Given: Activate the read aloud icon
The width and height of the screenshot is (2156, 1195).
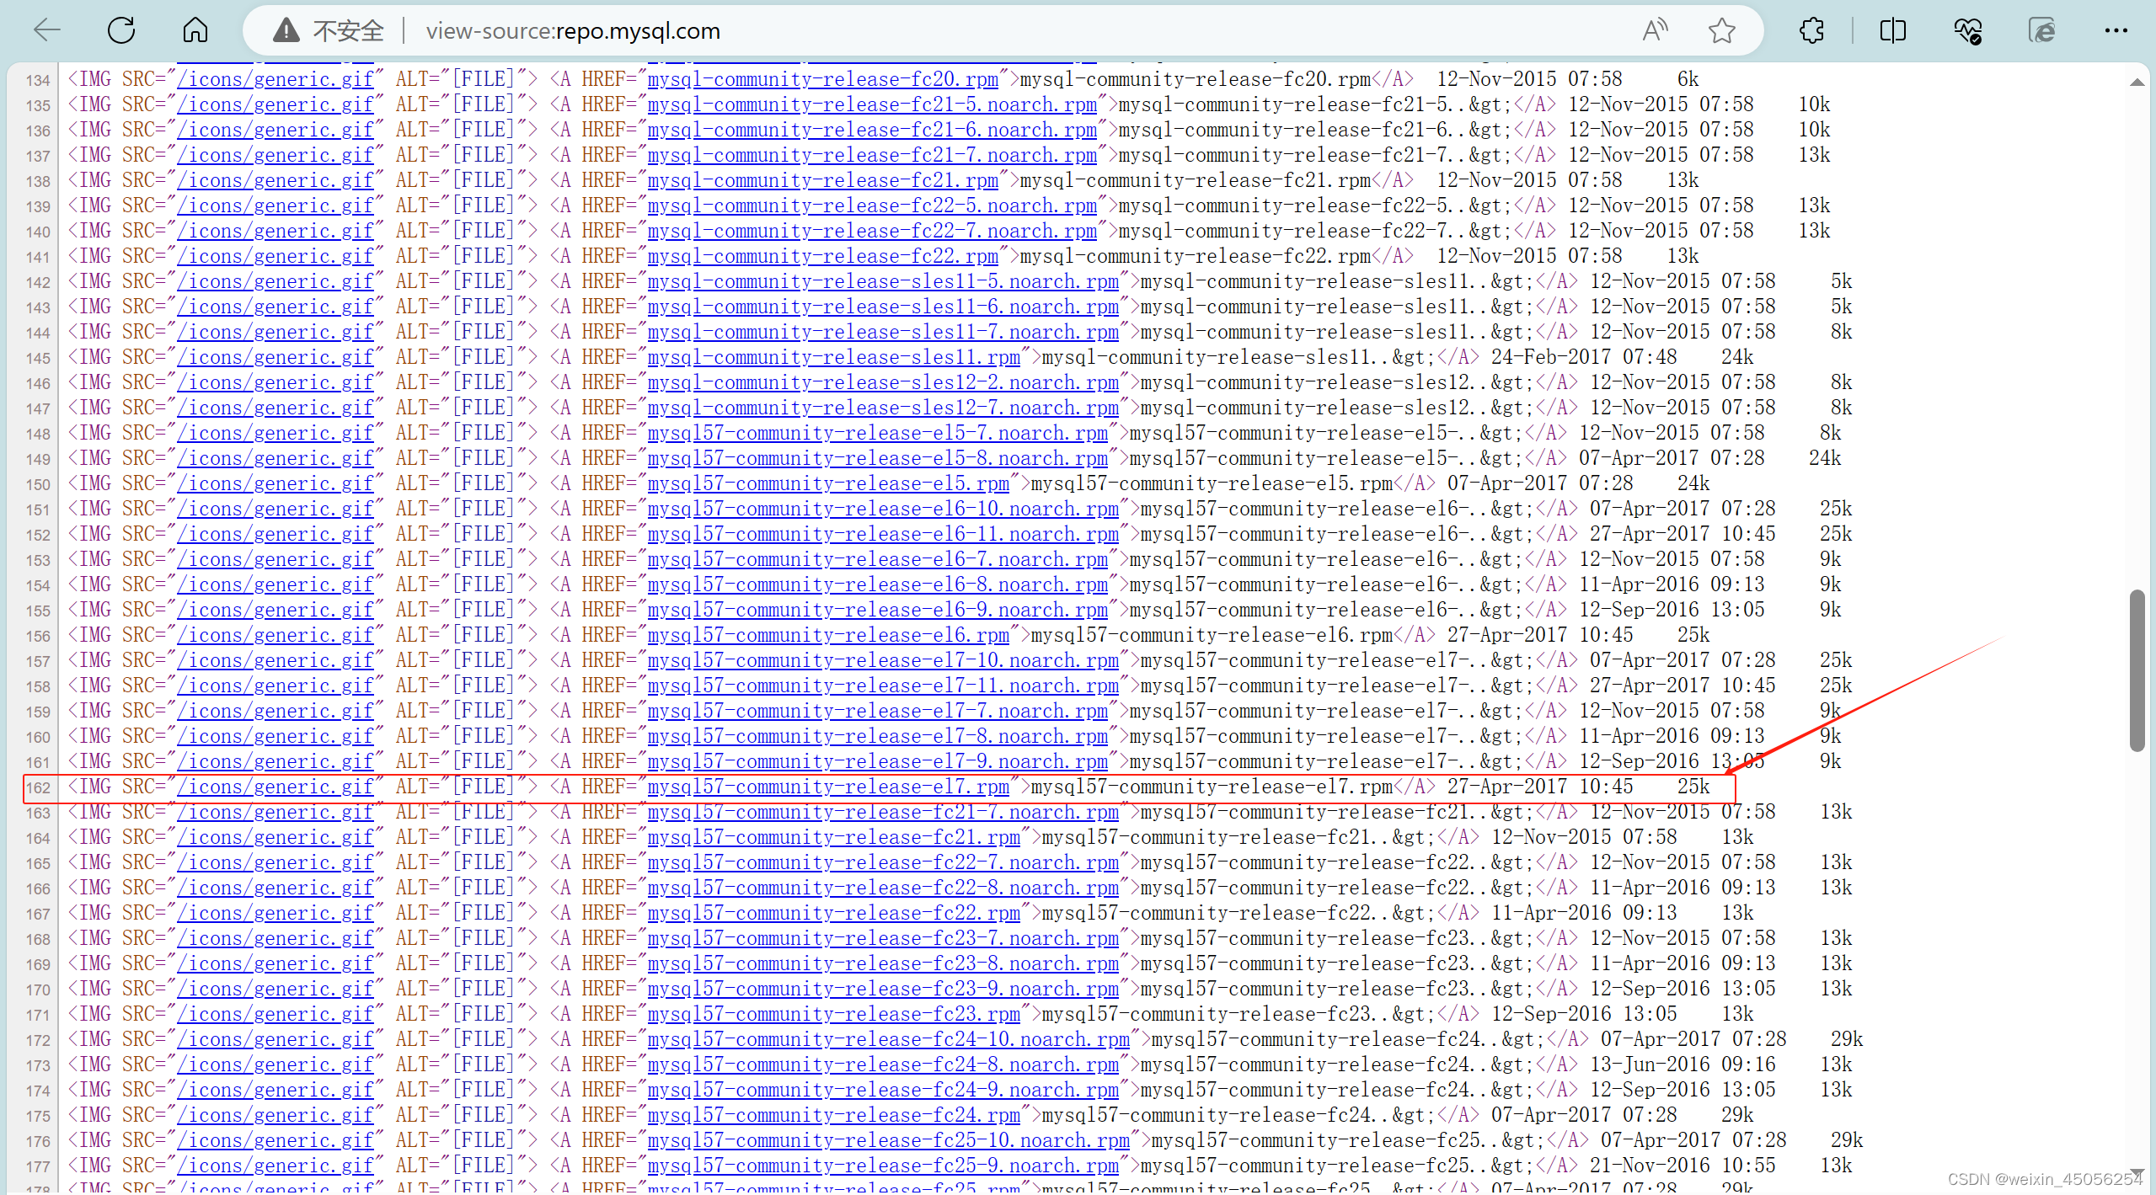Looking at the screenshot, I should [x=1655, y=31].
